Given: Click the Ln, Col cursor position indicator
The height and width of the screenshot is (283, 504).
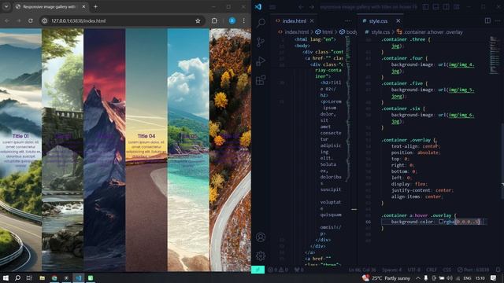Looking at the screenshot, I should click(362, 270).
